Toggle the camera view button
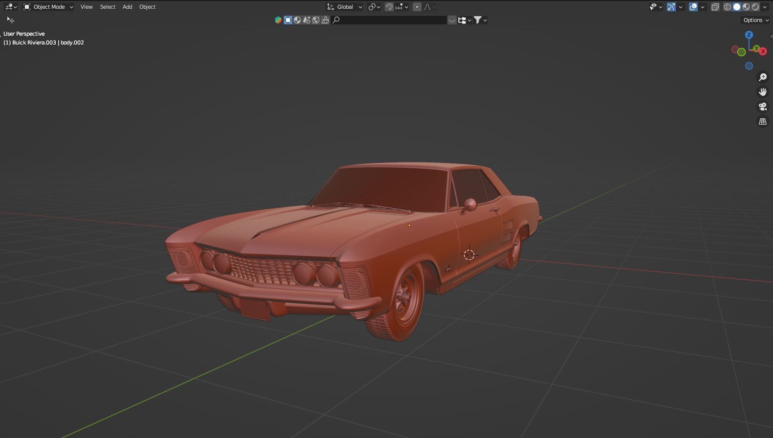Screen dimensions: 773x438 click(763, 107)
